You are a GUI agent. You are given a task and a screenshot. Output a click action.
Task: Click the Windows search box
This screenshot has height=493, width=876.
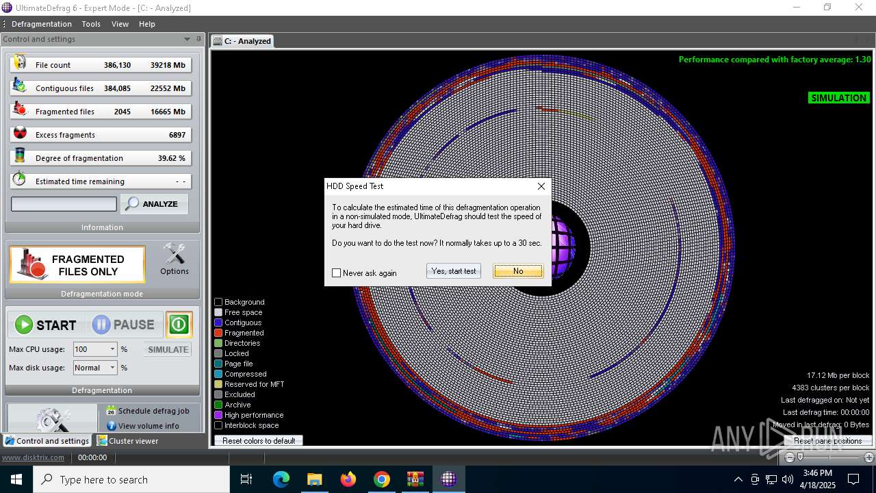pos(131,479)
